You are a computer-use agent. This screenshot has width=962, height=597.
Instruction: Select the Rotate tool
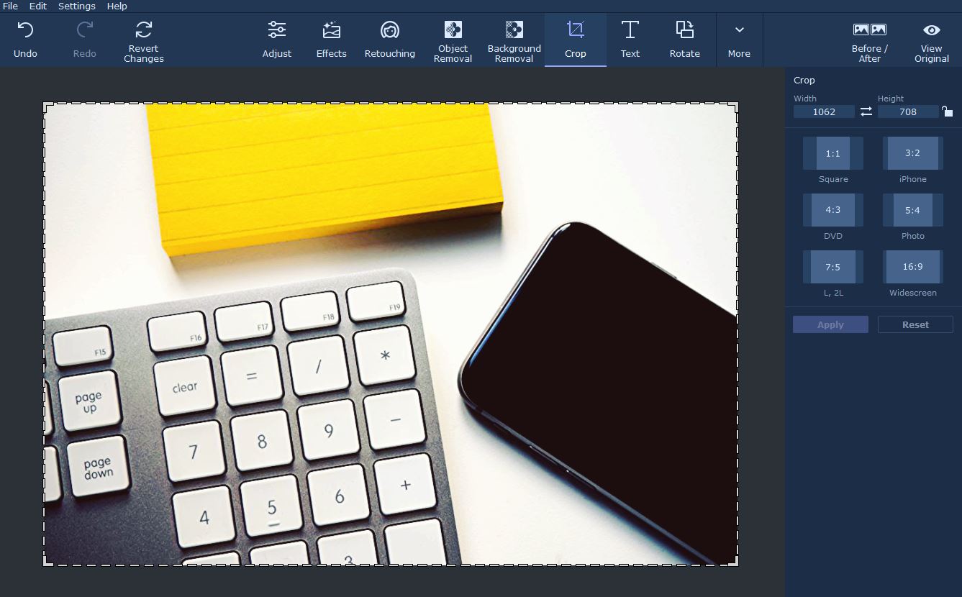pos(684,40)
